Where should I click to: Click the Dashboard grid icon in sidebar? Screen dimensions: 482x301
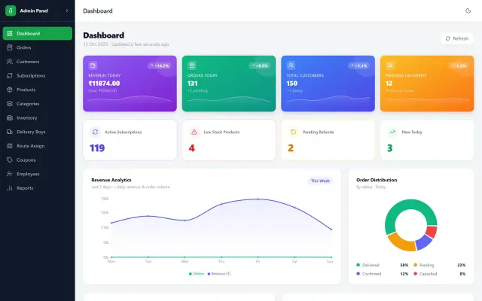10,33
